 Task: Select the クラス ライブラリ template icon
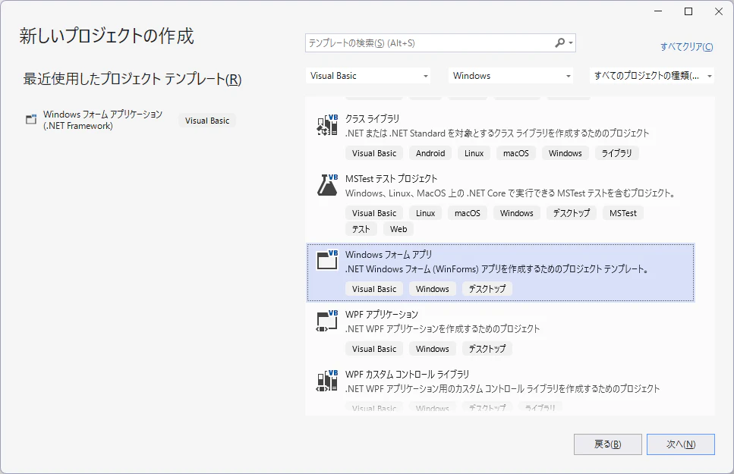coord(326,125)
